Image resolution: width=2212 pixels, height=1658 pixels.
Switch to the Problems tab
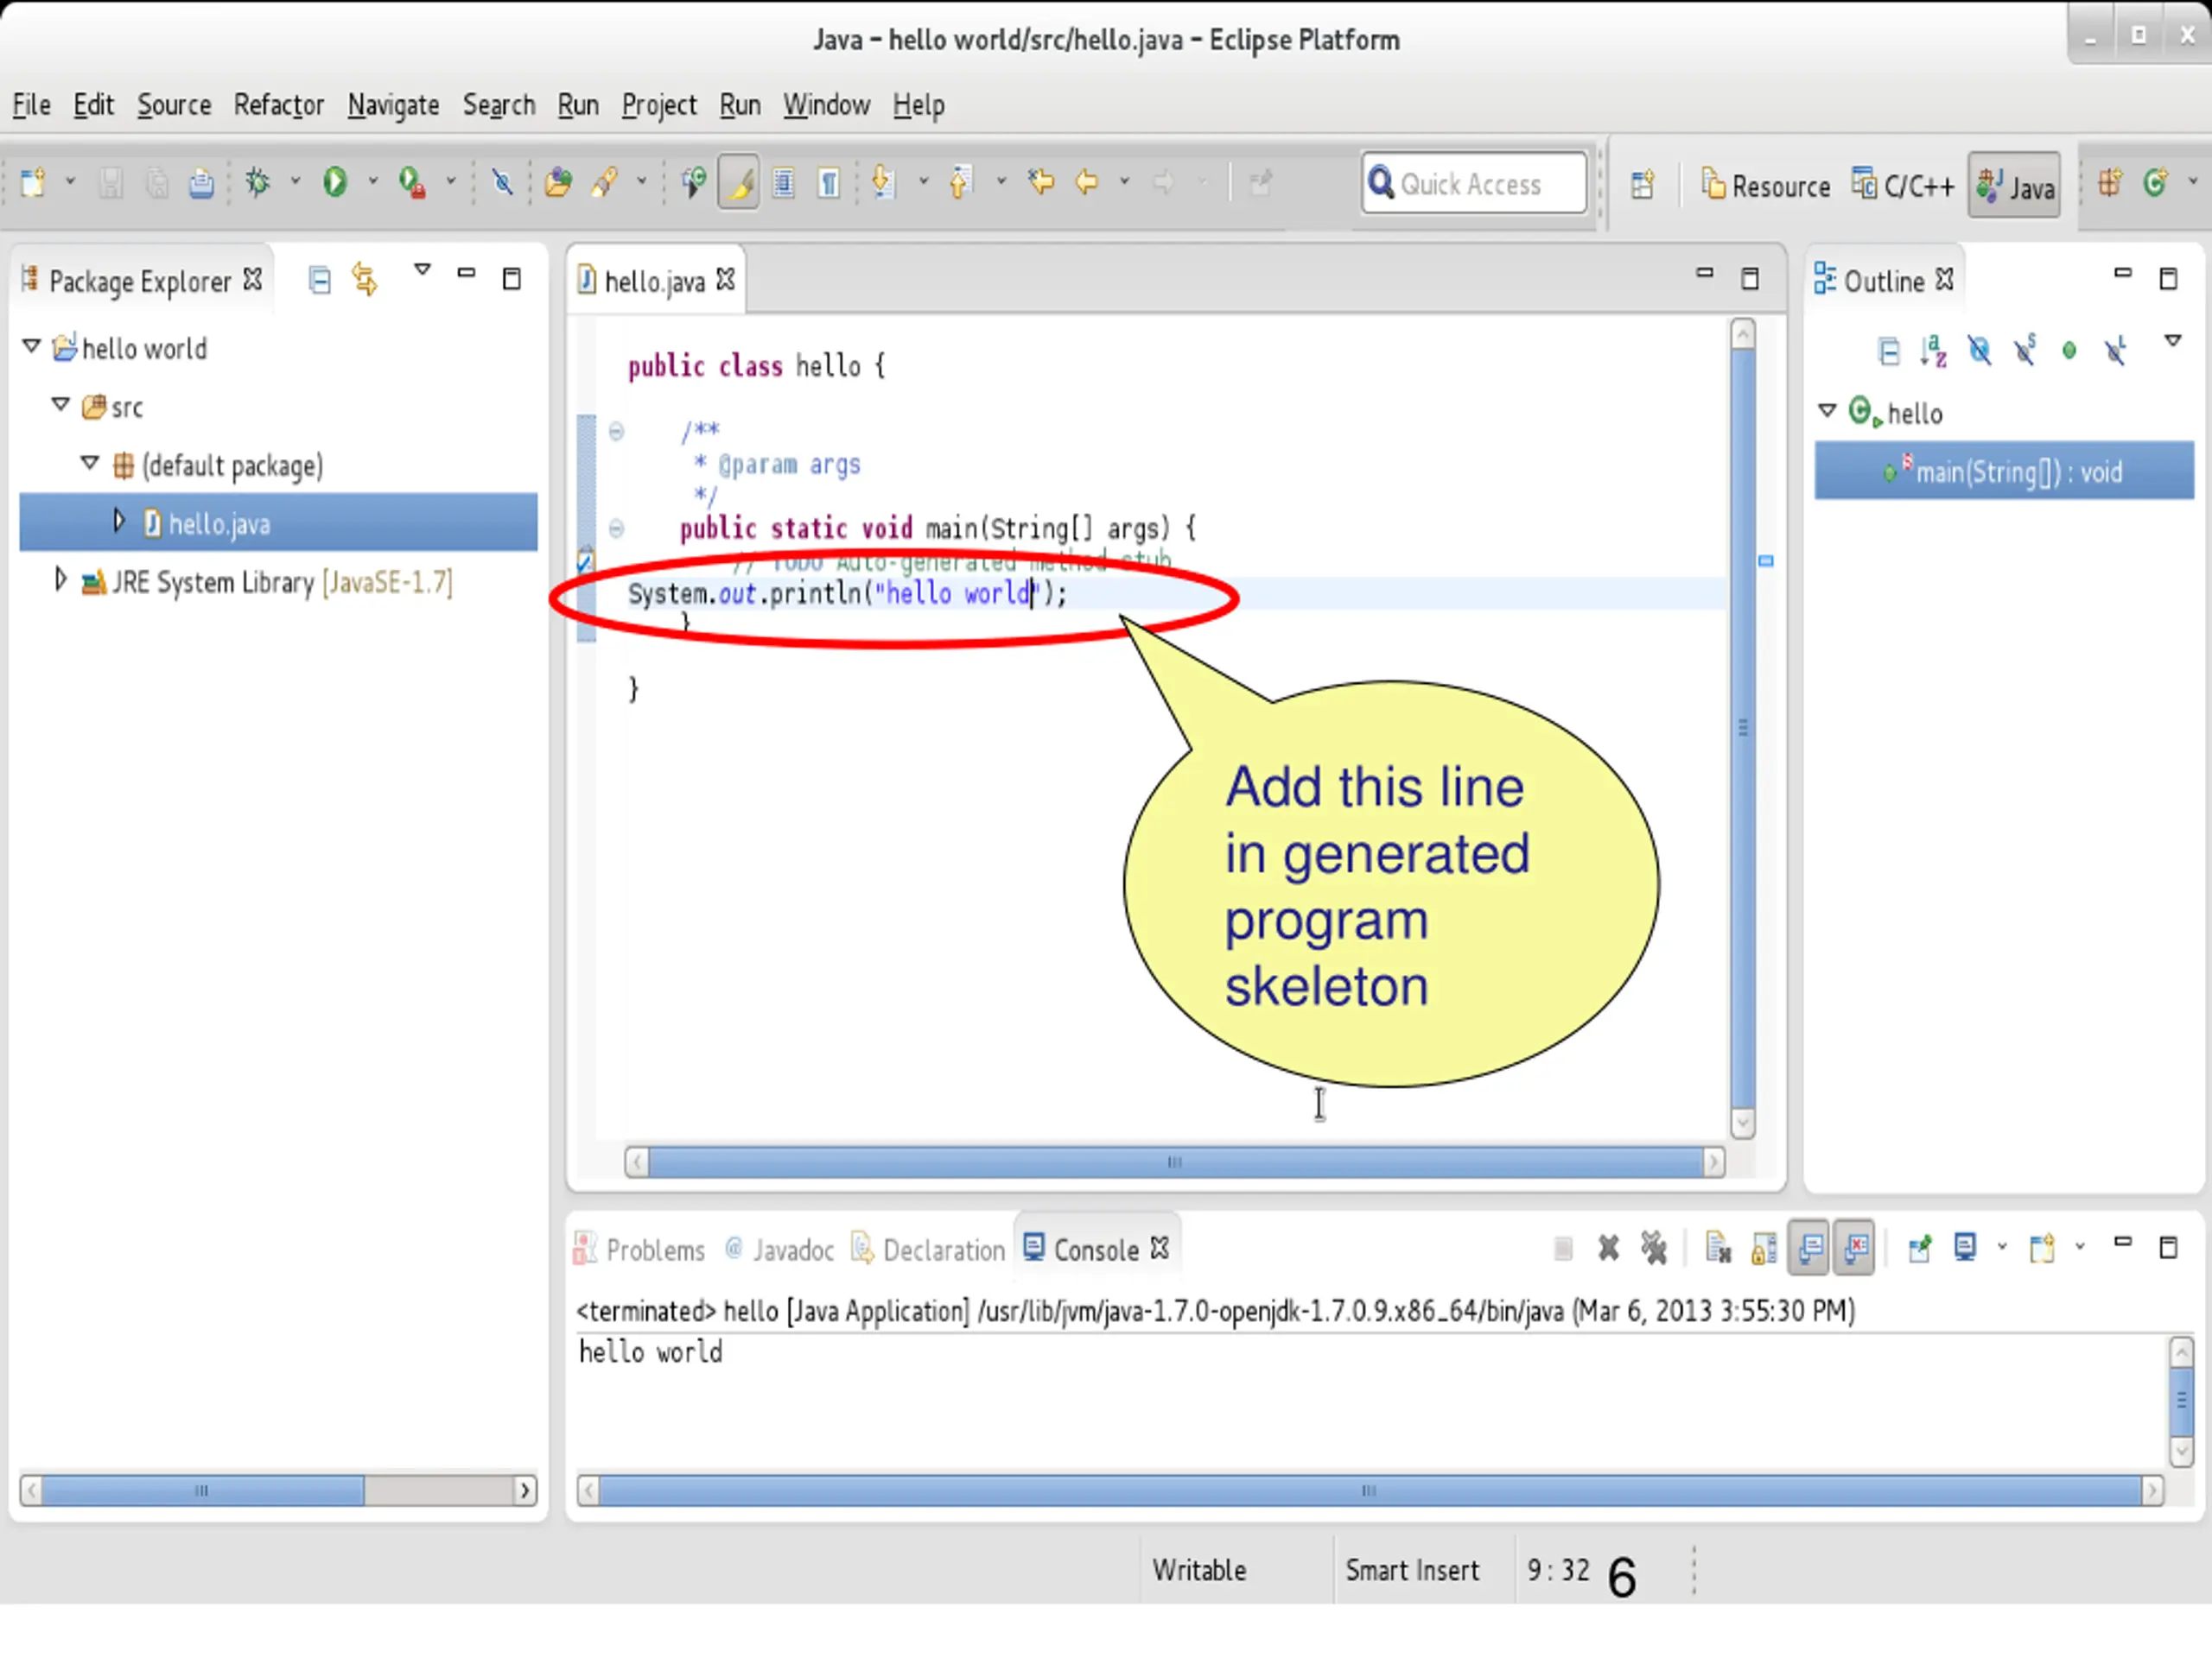640,1251
